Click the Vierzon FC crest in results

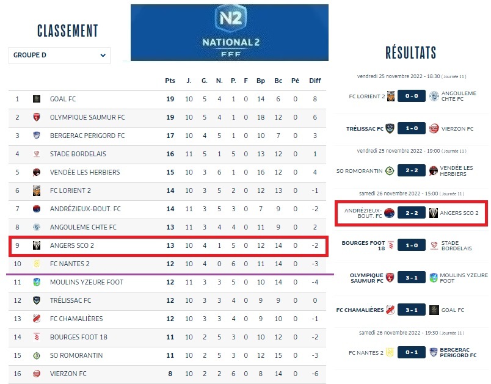[x=434, y=129]
